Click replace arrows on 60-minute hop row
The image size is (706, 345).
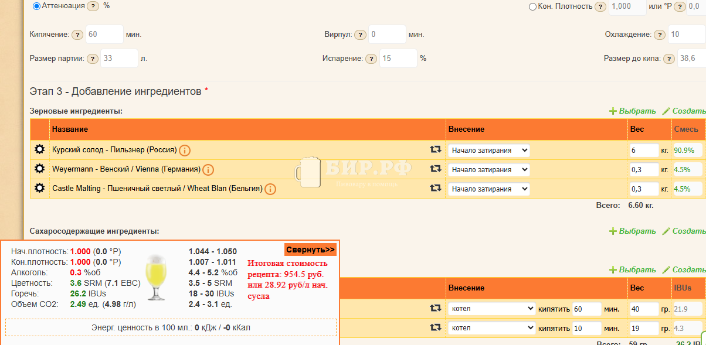click(x=435, y=308)
